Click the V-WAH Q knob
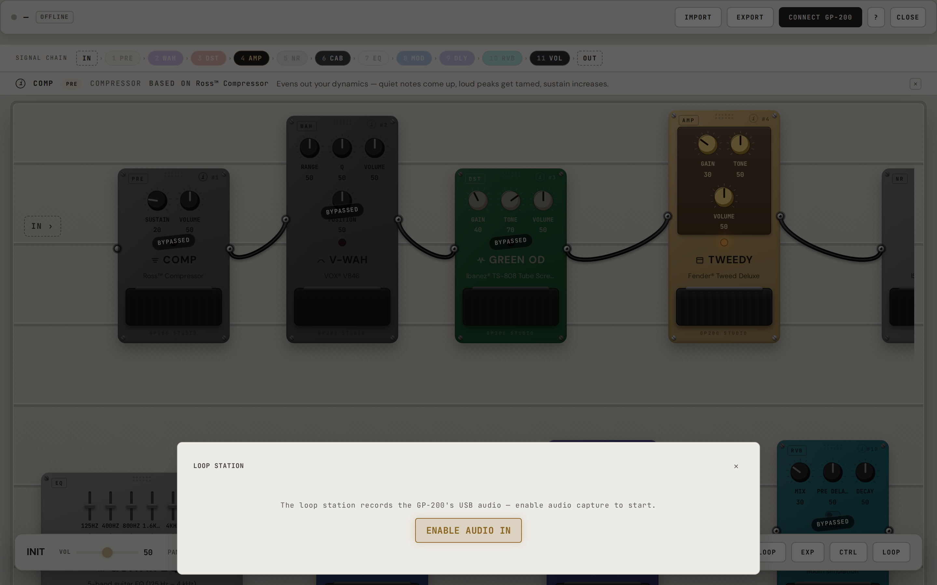The width and height of the screenshot is (937, 585). pos(342,148)
